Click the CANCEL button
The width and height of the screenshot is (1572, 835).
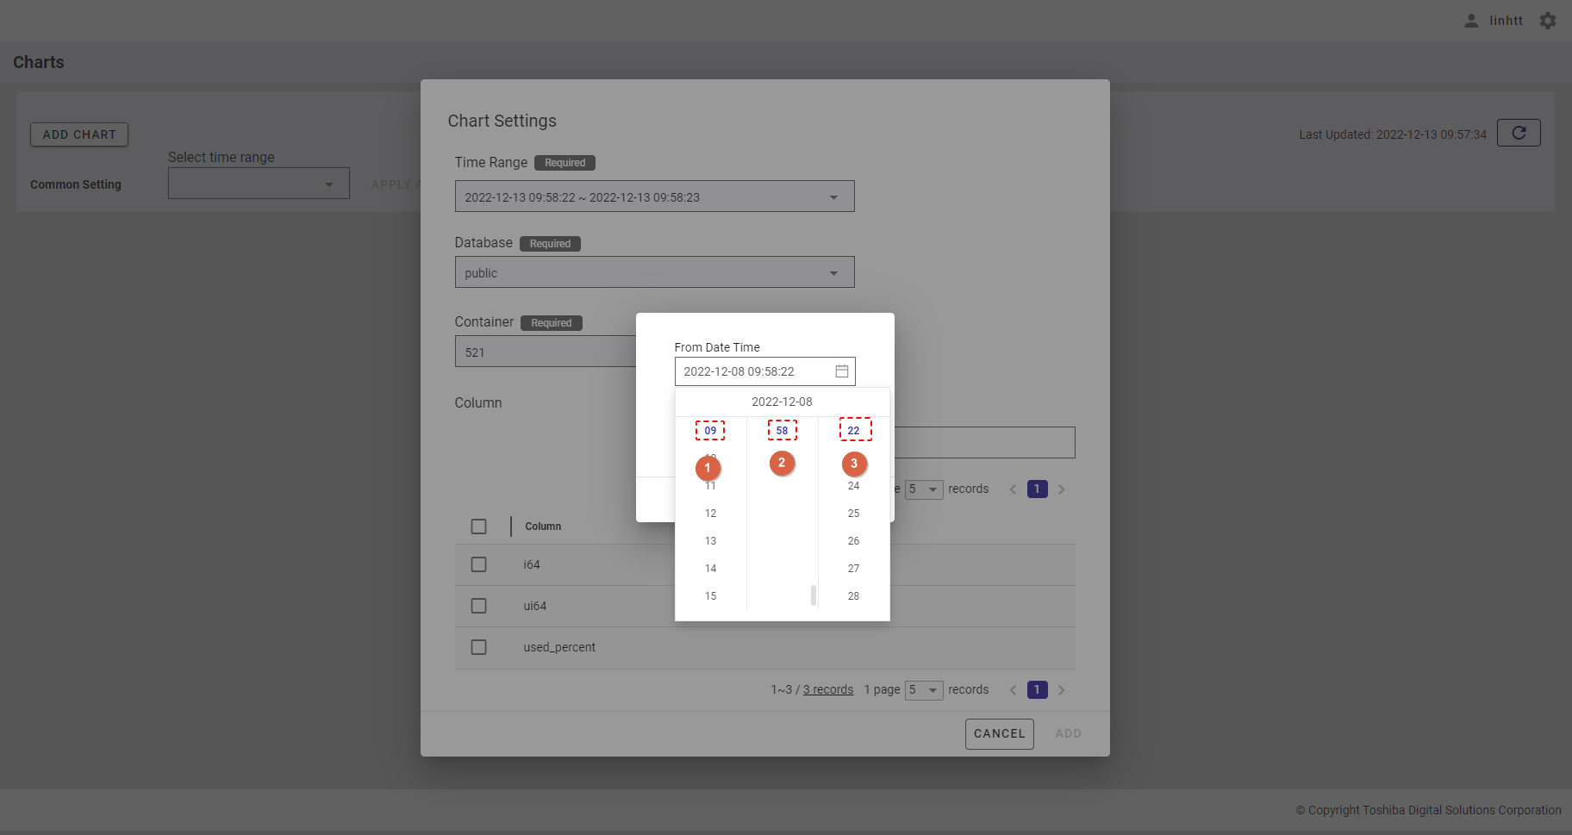click(999, 733)
